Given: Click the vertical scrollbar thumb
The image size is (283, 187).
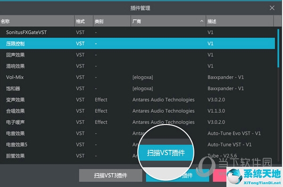Looking at the screenshot, I should [x=278, y=48].
